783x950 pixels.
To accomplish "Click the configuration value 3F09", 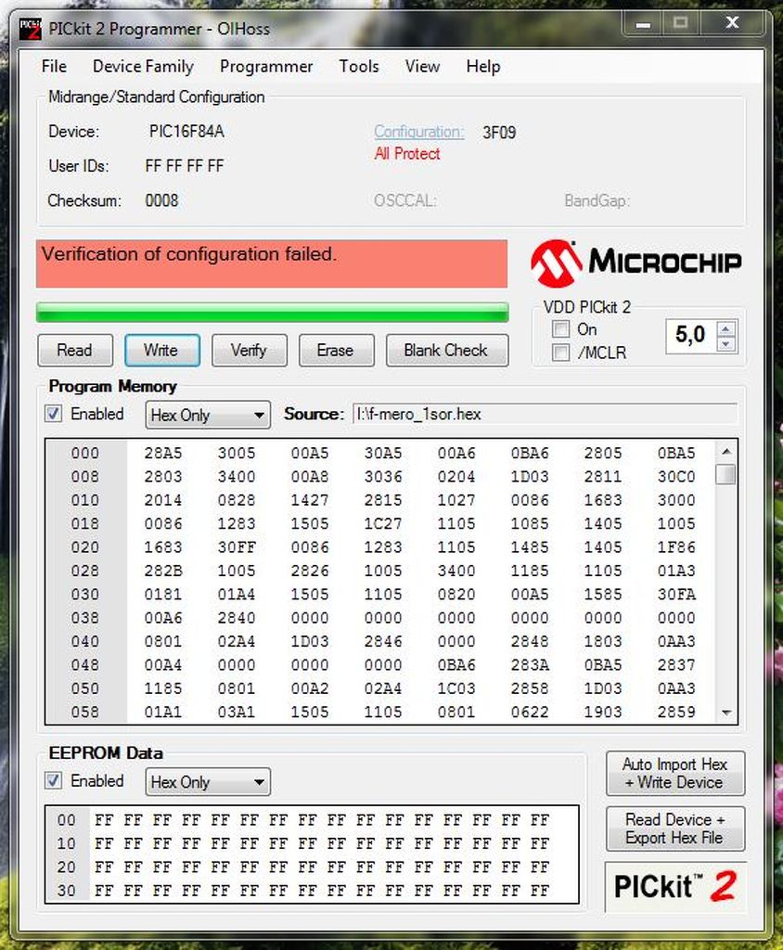I will [x=499, y=133].
